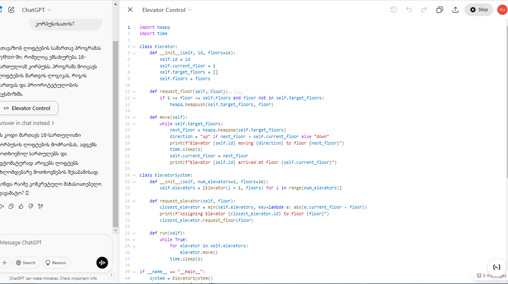Collapse the class Elevator block at line 4
This screenshot has height=284, width=508.
[x=134, y=47]
